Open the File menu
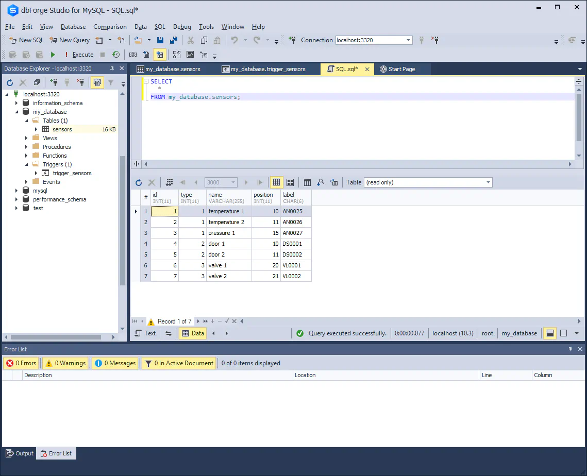Image resolution: width=587 pixels, height=476 pixels. pos(10,27)
